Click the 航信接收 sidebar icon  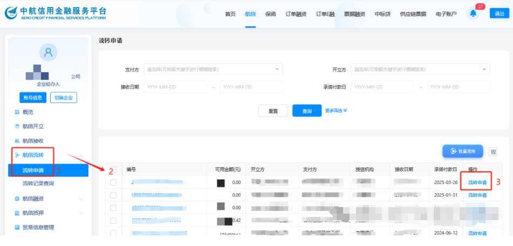click(x=17, y=141)
